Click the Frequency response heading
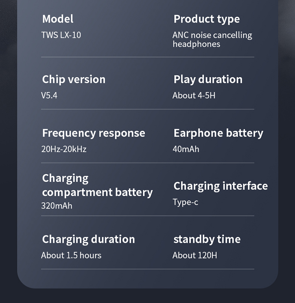295x303 pixels. click(x=94, y=133)
